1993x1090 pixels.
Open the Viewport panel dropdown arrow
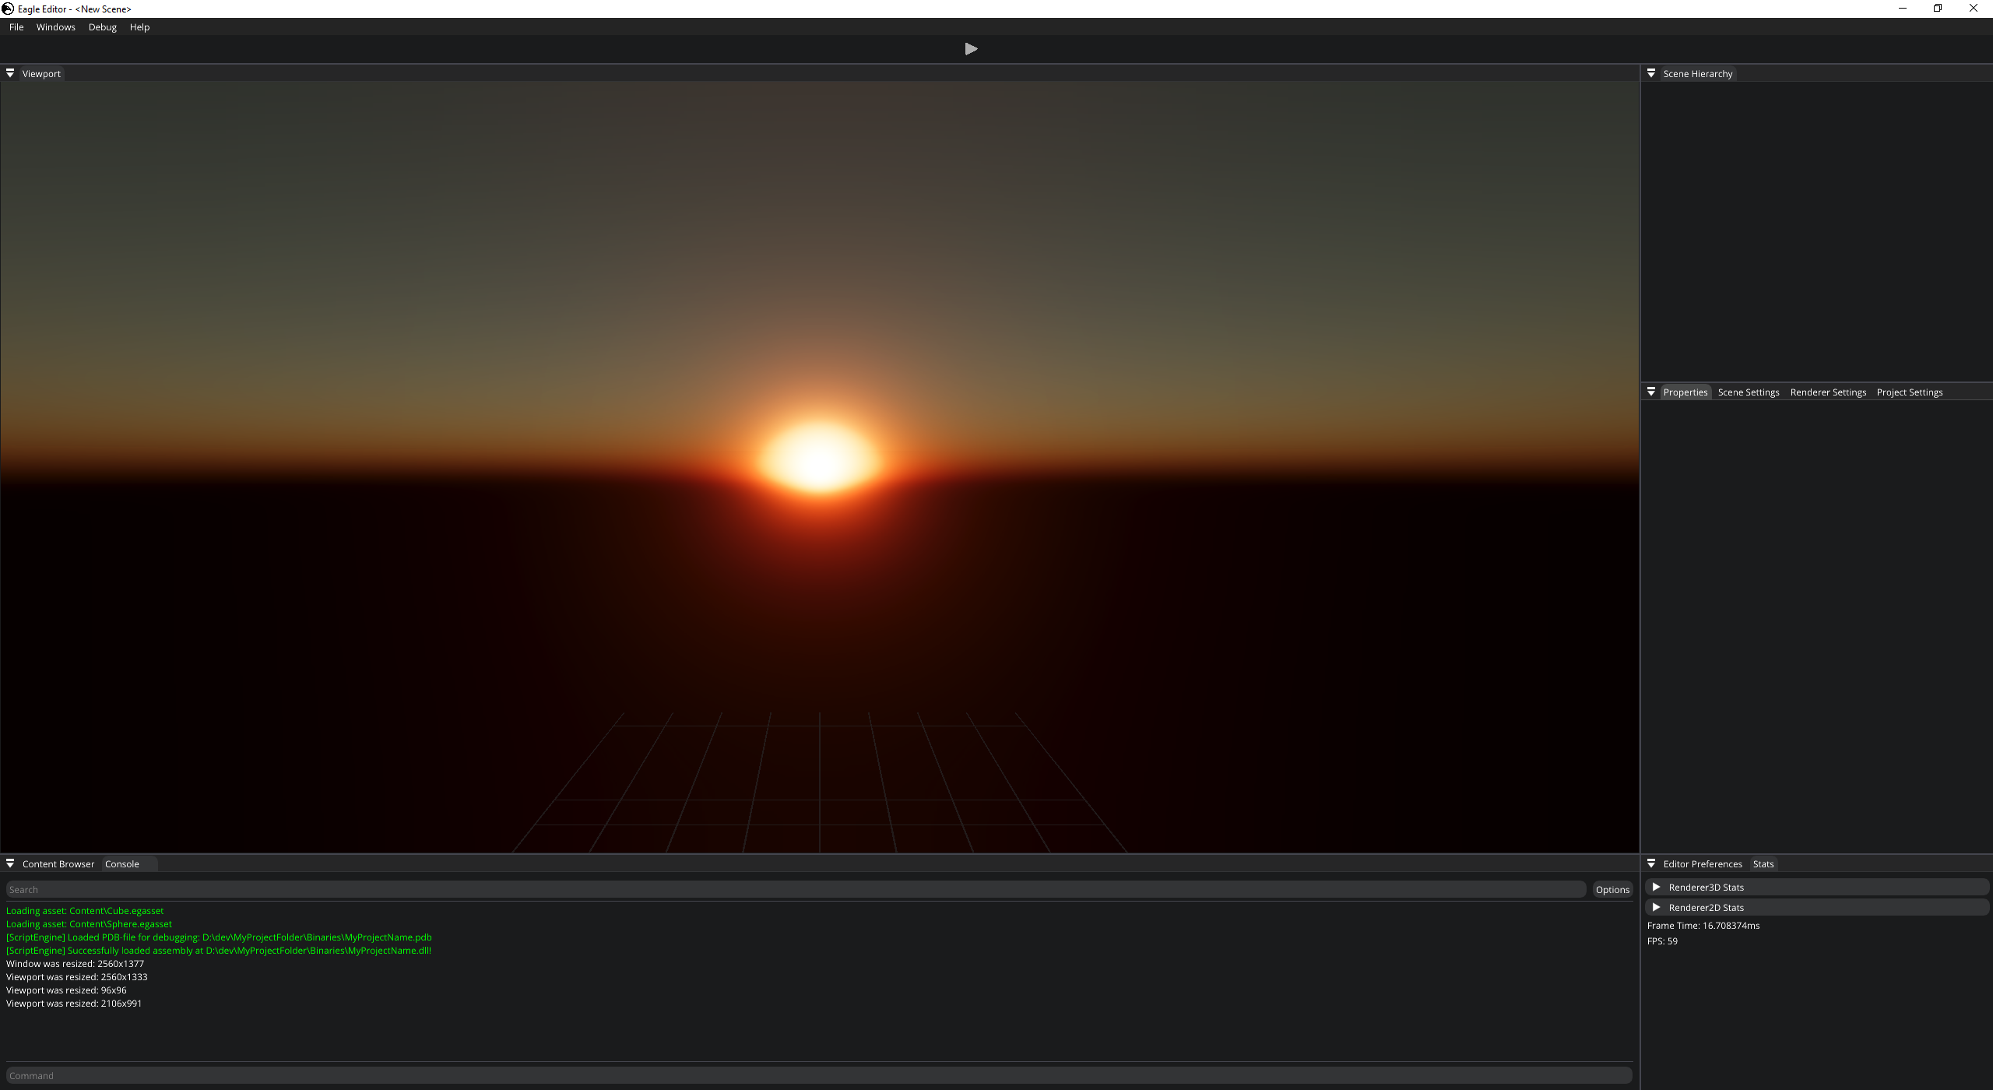point(10,73)
